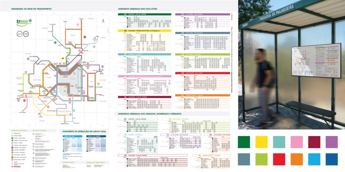The height and width of the screenshot is (172, 345).
Task: Click maroon line 25 badge on the map
Action: [x=85, y=37]
